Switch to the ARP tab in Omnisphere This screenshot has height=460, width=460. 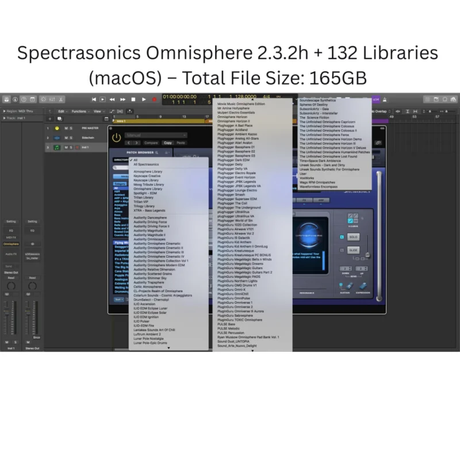[x=321, y=200]
